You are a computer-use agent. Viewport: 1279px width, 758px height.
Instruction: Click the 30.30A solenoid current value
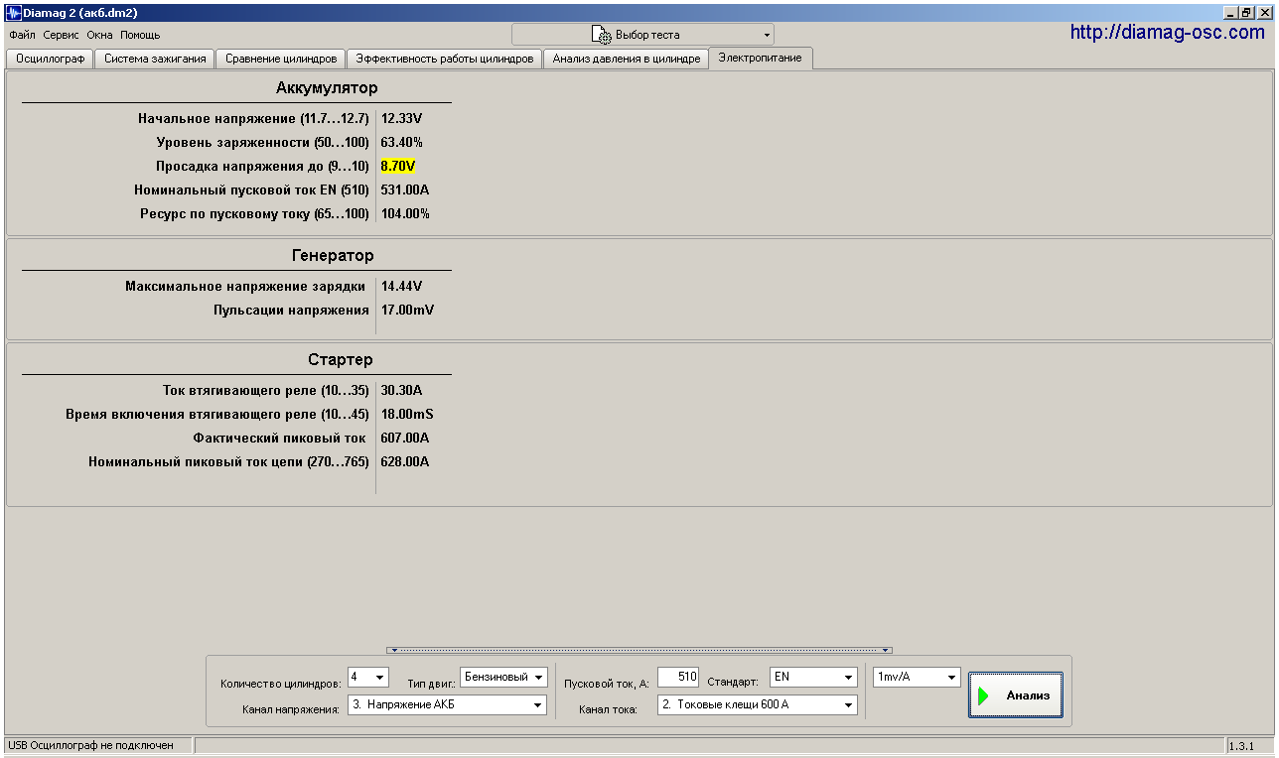click(x=401, y=390)
